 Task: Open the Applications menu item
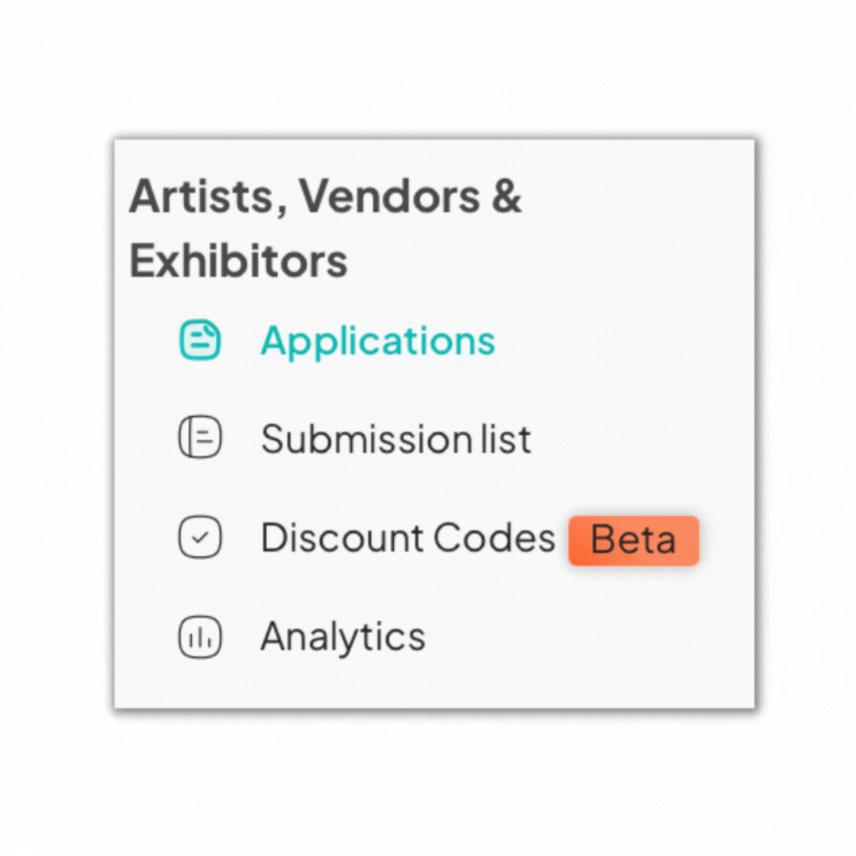(337, 341)
